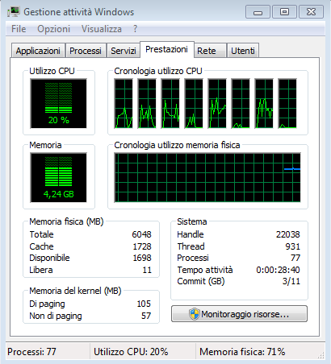Click the Thread value 931
The height and width of the screenshot is (364, 331).
293,246
